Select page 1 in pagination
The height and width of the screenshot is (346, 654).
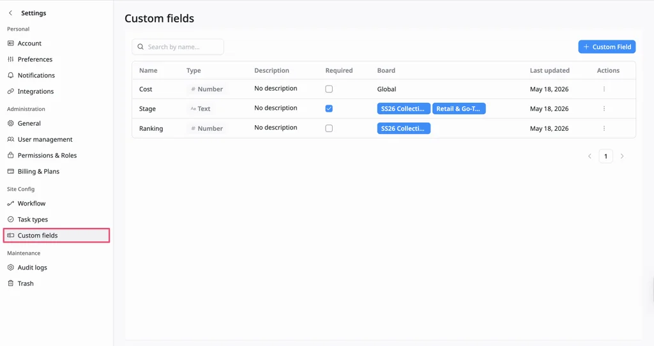click(x=605, y=156)
